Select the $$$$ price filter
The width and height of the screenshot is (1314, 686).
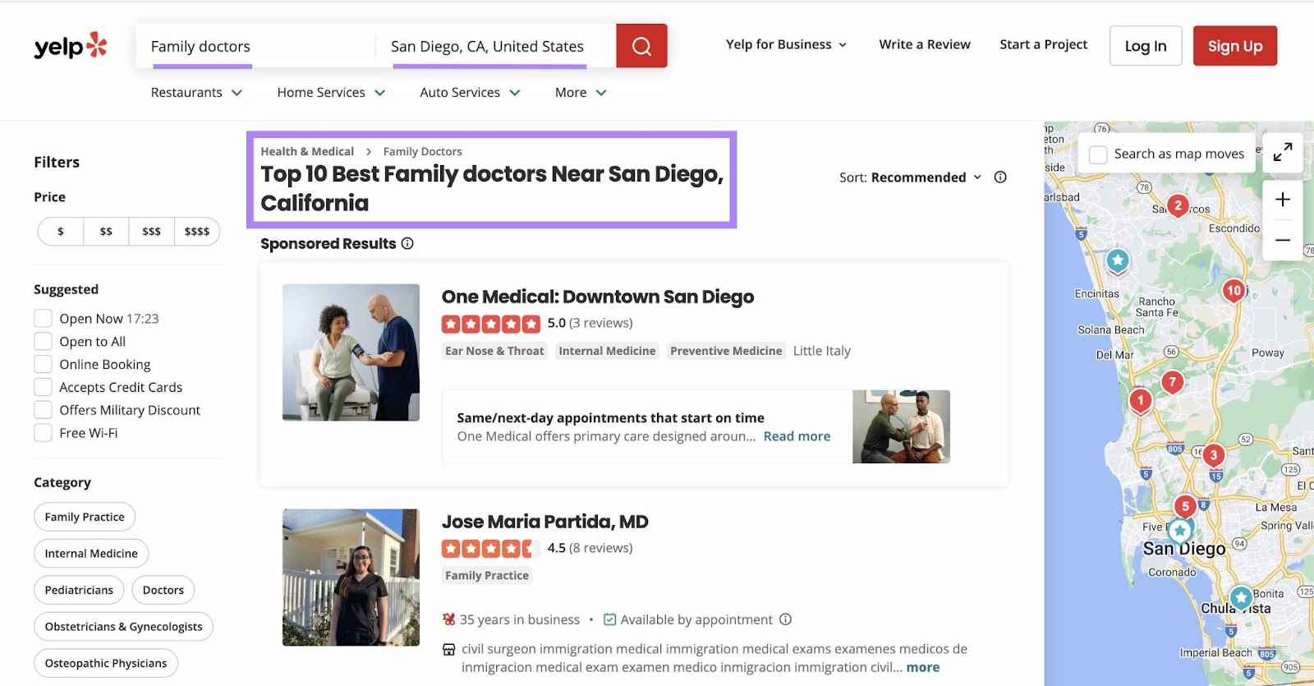[x=197, y=232]
